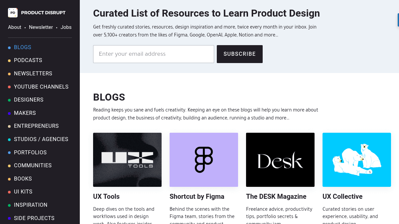Select PODCASTS in the sidebar

pyautogui.click(x=28, y=60)
